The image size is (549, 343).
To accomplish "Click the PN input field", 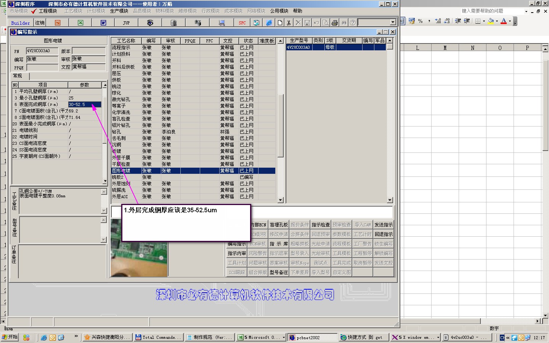I will 42,51.
